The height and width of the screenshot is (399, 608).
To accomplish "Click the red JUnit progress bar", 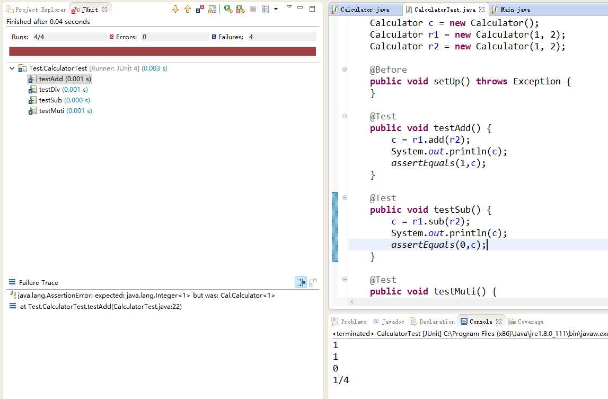I will (163, 51).
